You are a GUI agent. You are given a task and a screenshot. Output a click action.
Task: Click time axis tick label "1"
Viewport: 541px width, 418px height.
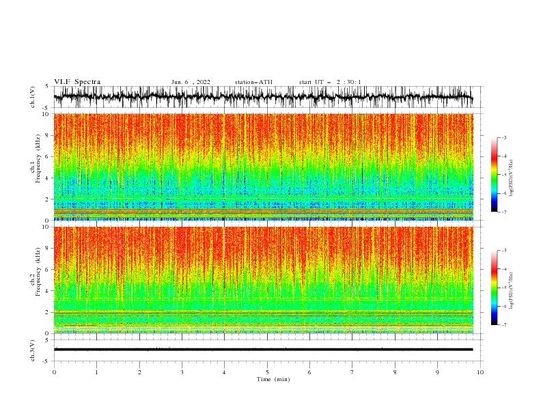tap(96, 372)
